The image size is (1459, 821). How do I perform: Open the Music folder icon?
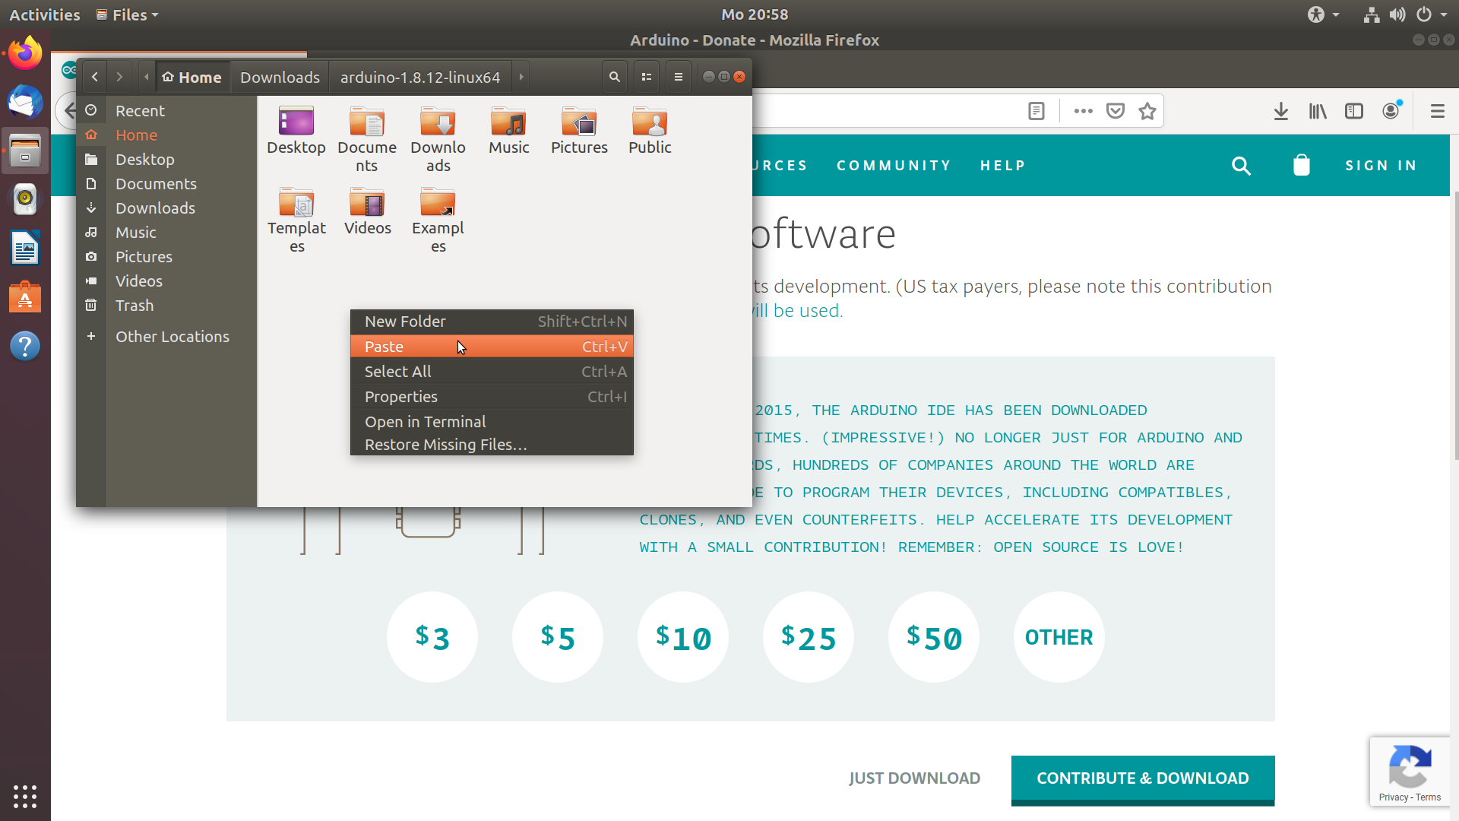(x=508, y=122)
